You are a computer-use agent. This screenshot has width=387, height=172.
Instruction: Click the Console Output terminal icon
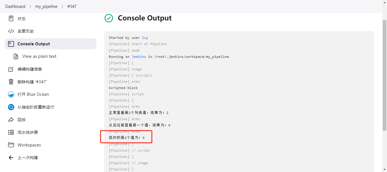tap(11, 44)
